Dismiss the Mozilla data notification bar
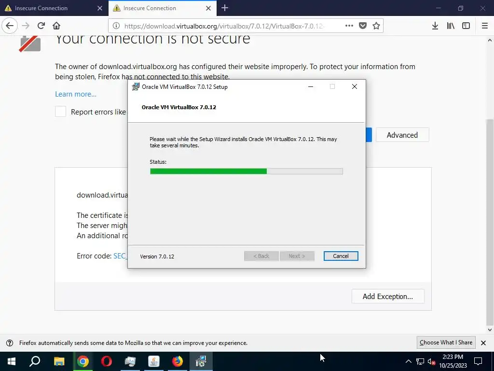The width and height of the screenshot is (494, 371). pos(483,343)
